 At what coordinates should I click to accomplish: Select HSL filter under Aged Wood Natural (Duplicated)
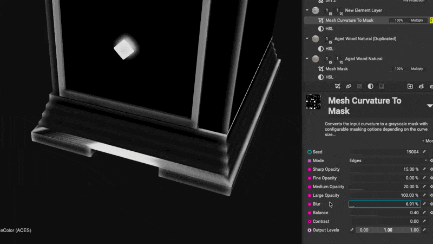329,49
